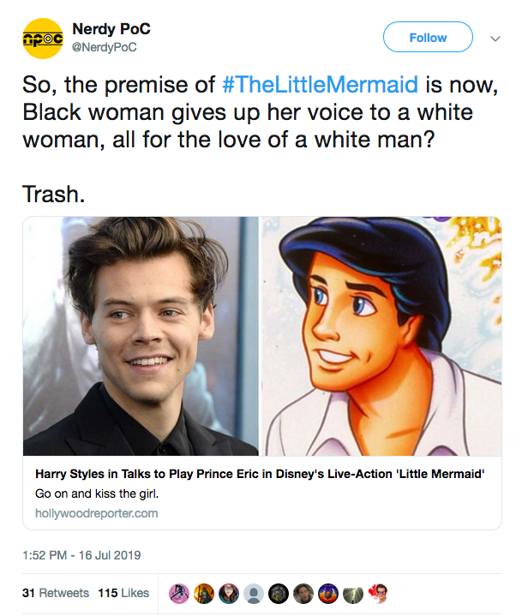
Task: Click the Nerdy PoC display name
Action: tap(111, 29)
